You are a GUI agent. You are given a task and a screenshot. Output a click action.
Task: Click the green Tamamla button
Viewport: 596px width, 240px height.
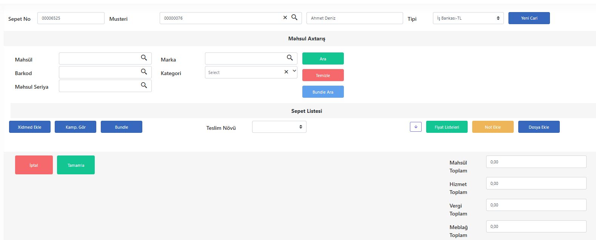tap(76, 165)
